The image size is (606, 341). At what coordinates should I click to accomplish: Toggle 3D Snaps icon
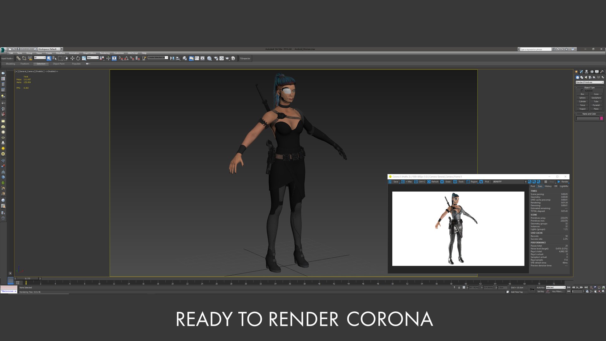tap(121, 58)
